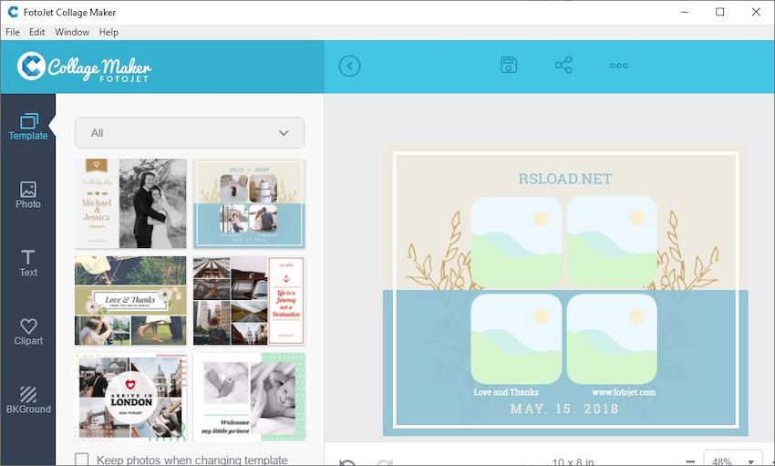Viewport: 775px width, 466px height.
Task: Open the Help menu
Action: coord(108,32)
